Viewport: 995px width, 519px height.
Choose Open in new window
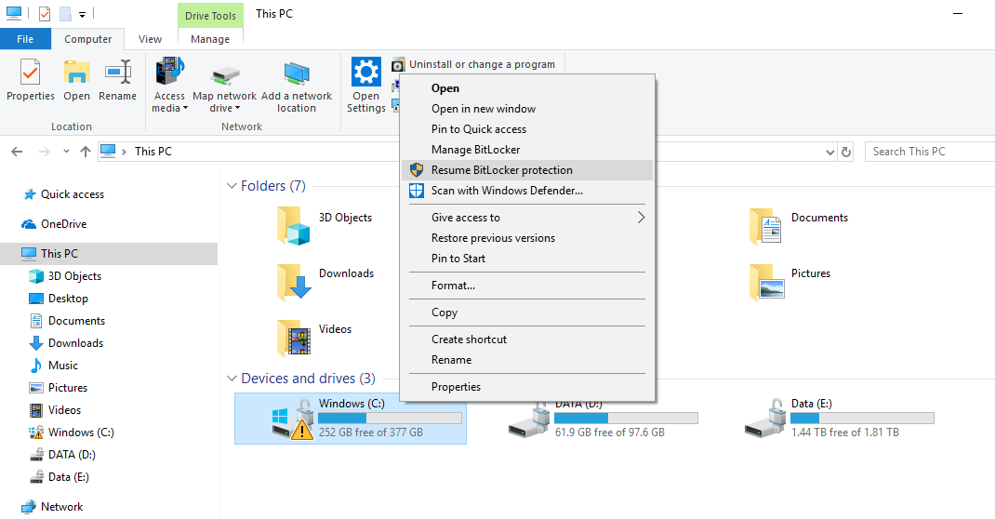tap(527, 109)
